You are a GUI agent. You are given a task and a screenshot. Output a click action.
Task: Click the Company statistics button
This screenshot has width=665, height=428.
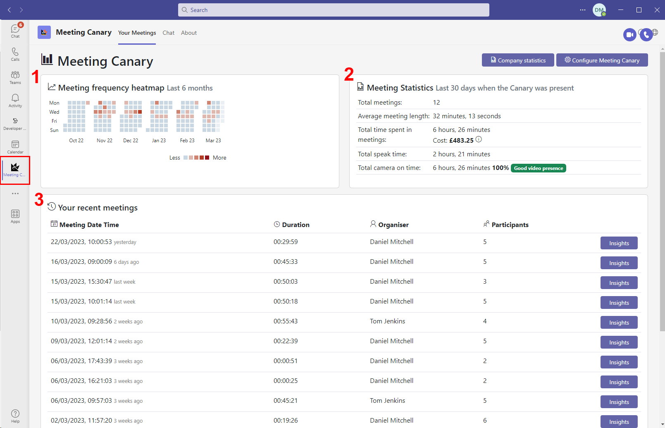coord(518,60)
